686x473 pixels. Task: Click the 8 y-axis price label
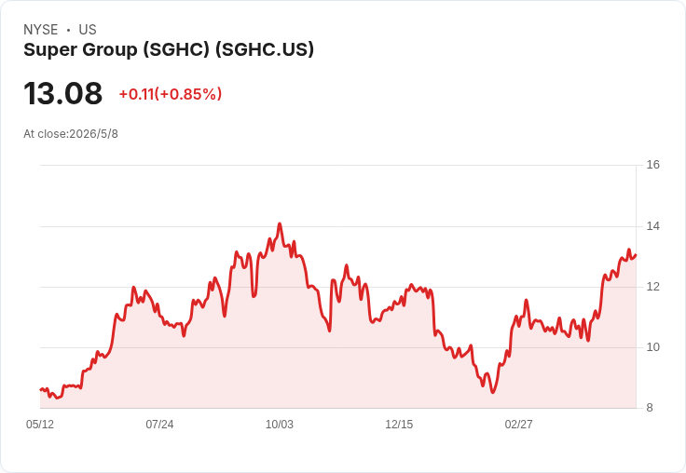[x=650, y=408]
